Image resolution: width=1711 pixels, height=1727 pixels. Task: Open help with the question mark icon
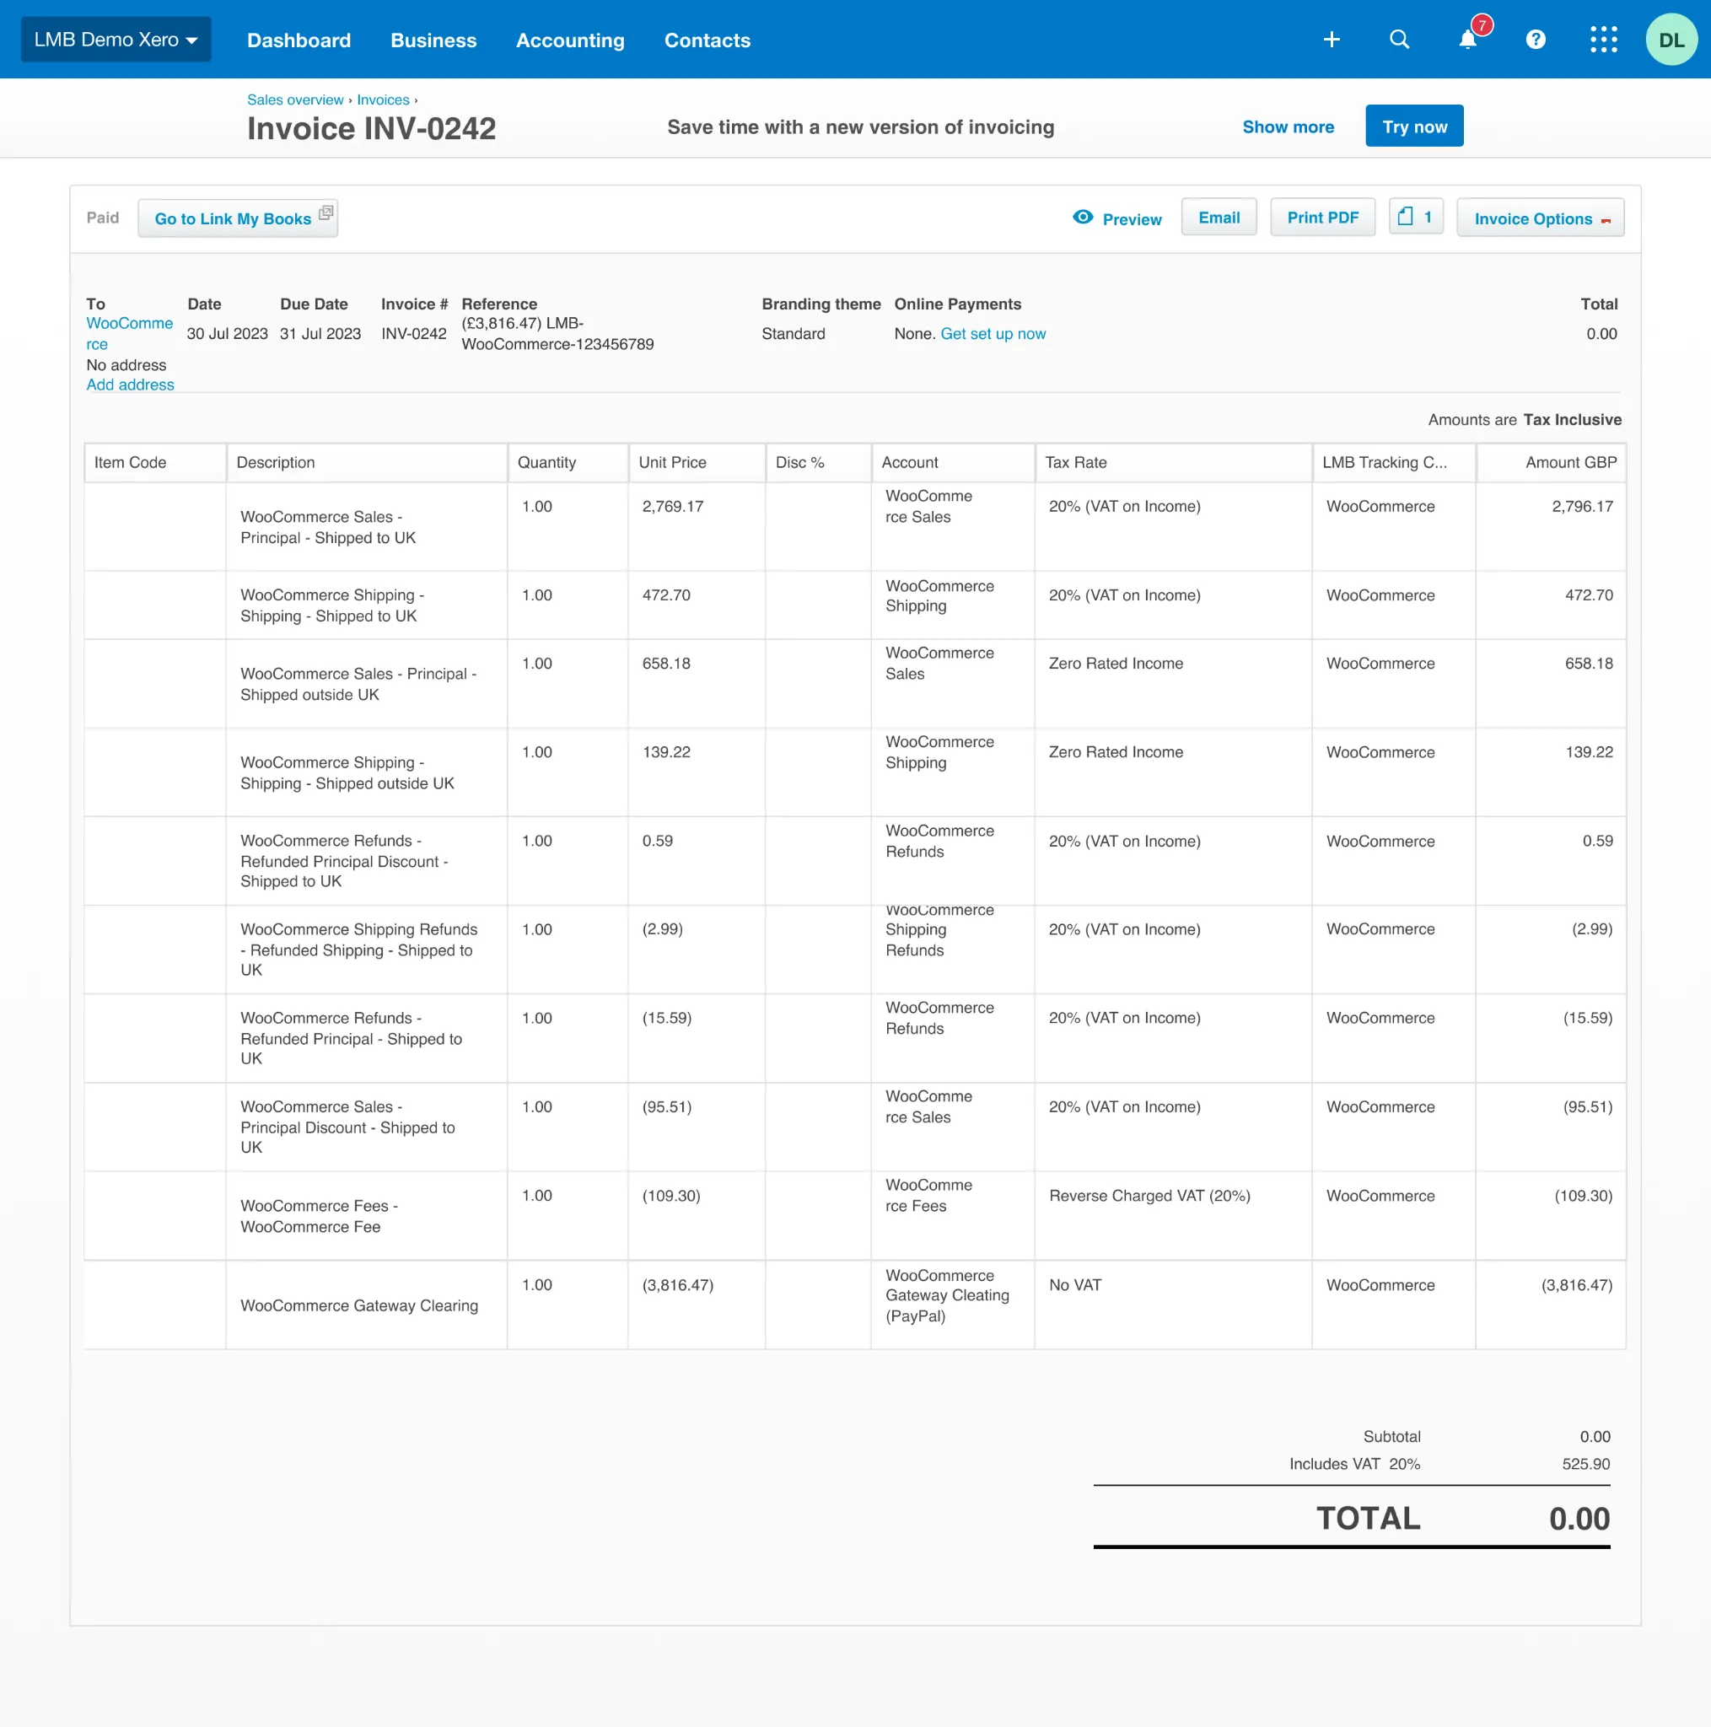coord(1535,40)
